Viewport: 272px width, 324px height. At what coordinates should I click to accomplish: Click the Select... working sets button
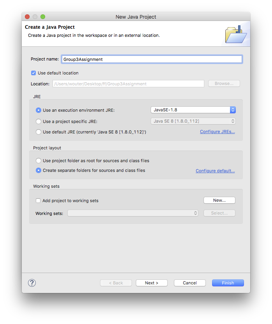pos(219,213)
